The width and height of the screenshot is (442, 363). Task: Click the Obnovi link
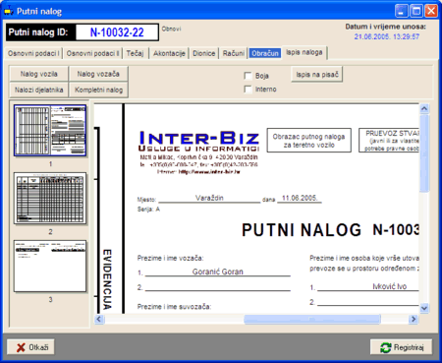pos(171,29)
